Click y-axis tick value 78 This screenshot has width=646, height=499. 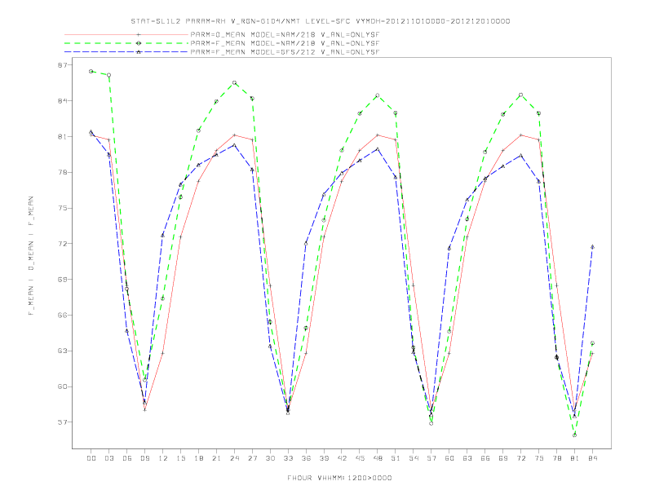pos(64,173)
